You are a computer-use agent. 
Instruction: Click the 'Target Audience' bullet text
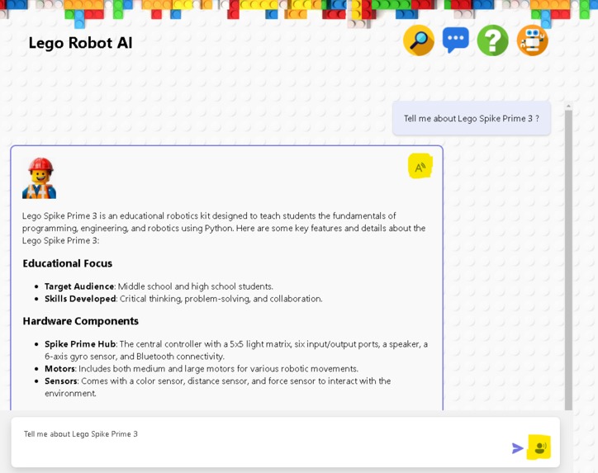point(159,286)
